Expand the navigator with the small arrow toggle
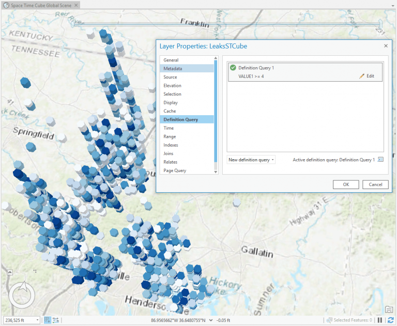The height and width of the screenshot is (326, 397). 9,272
